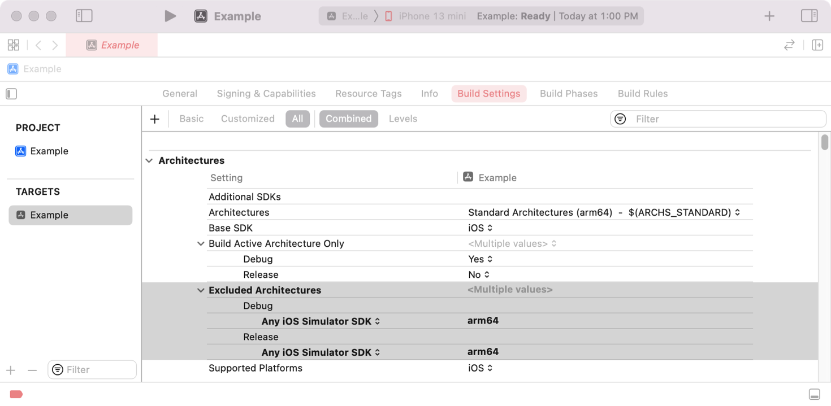This screenshot has height=406, width=831.
Task: Open the related items grid menu
Action: click(14, 45)
